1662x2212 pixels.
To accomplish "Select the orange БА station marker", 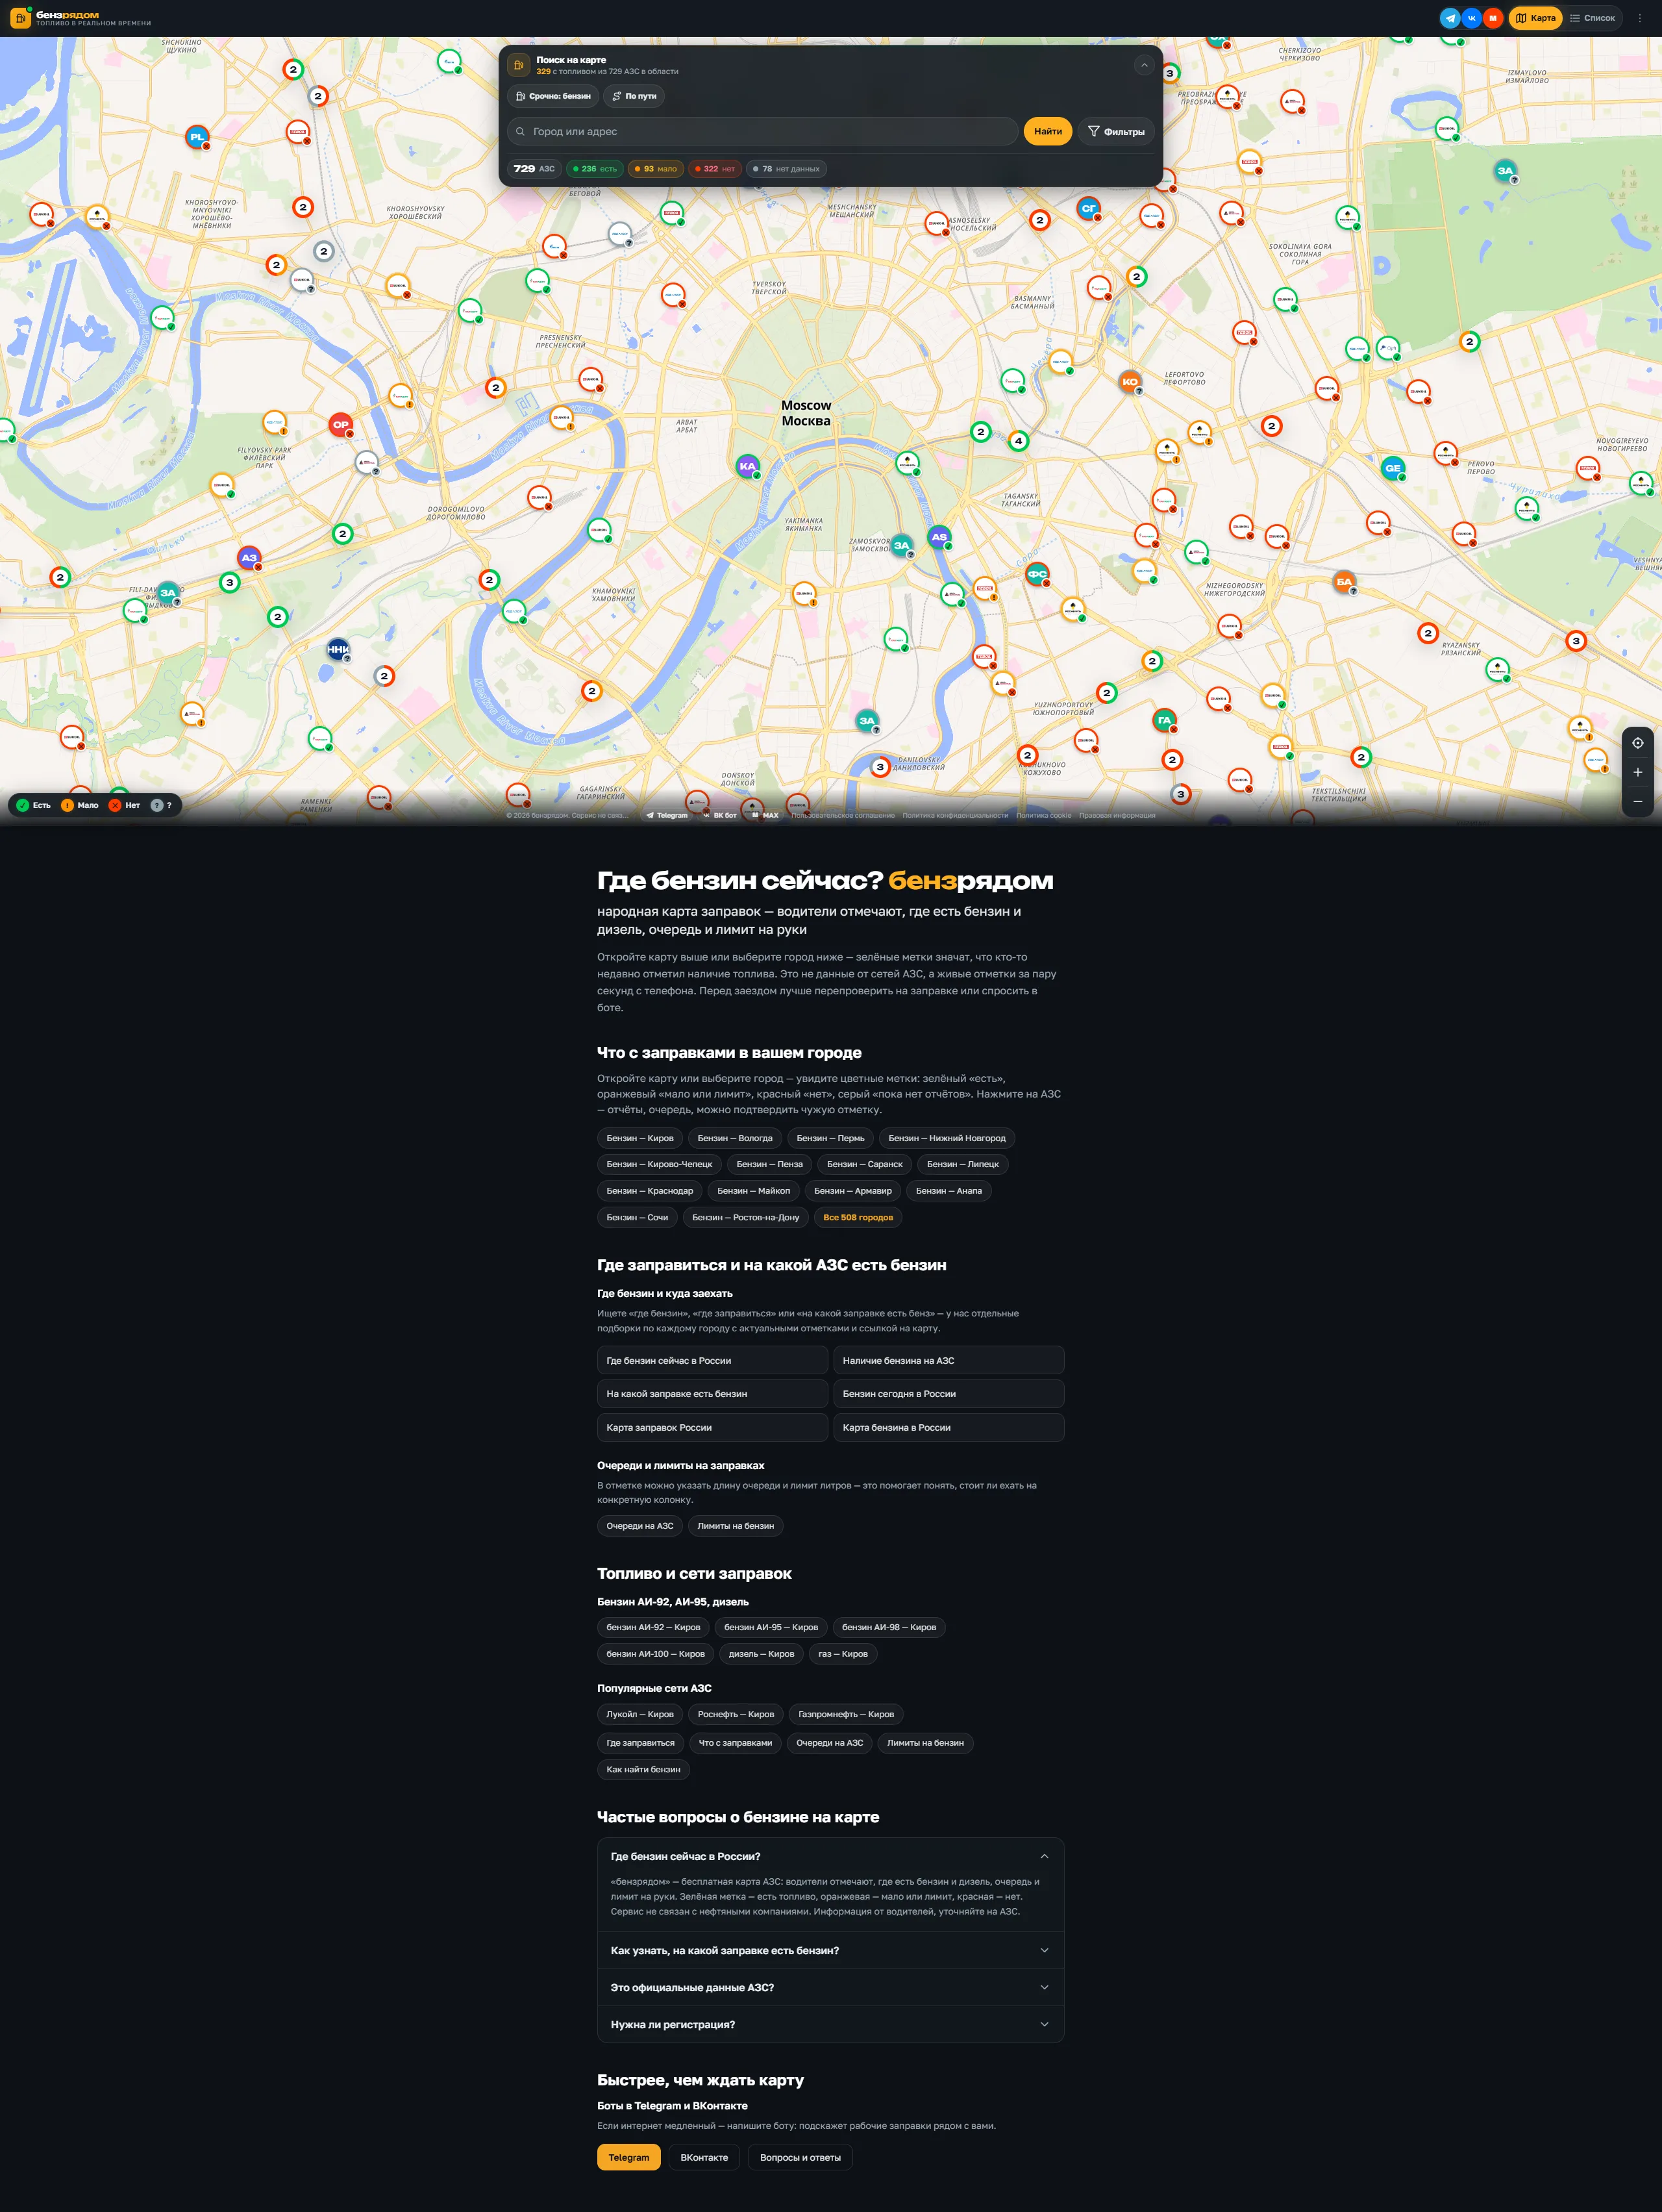I will (1344, 582).
